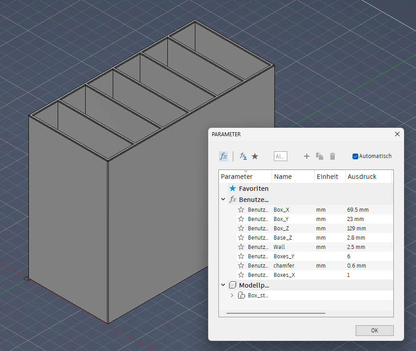Click the fx-with-user filter icon
This screenshot has width=416, height=351.
coord(242,156)
